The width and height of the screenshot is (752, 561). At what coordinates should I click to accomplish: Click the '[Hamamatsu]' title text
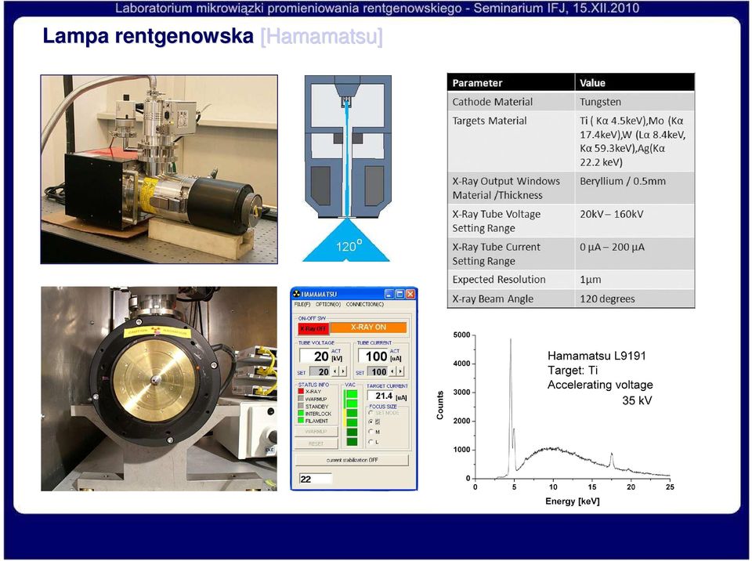[x=321, y=37]
